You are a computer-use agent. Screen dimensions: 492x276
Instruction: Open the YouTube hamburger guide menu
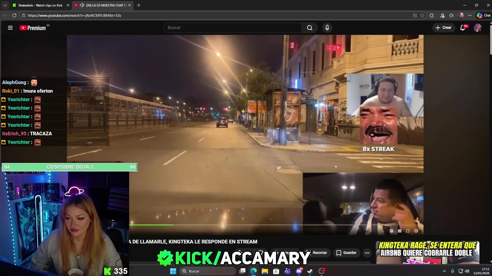pos(10,28)
